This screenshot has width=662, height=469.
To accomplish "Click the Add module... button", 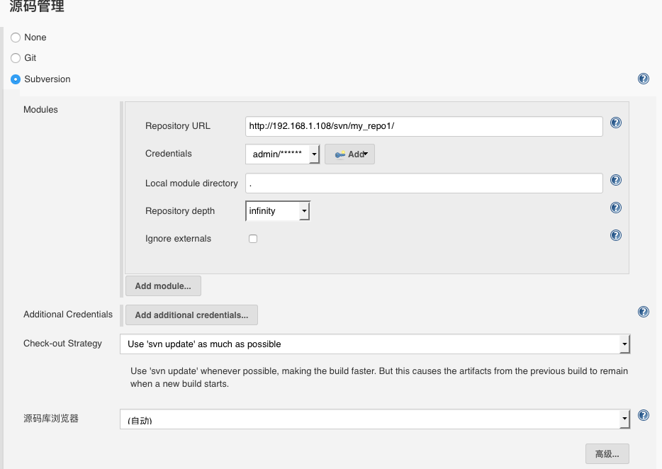I will click(x=163, y=286).
